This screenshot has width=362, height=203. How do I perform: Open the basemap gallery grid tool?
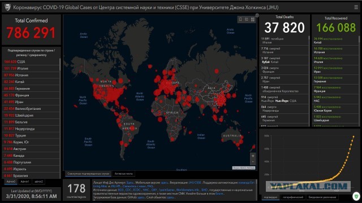(x=253, y=20)
